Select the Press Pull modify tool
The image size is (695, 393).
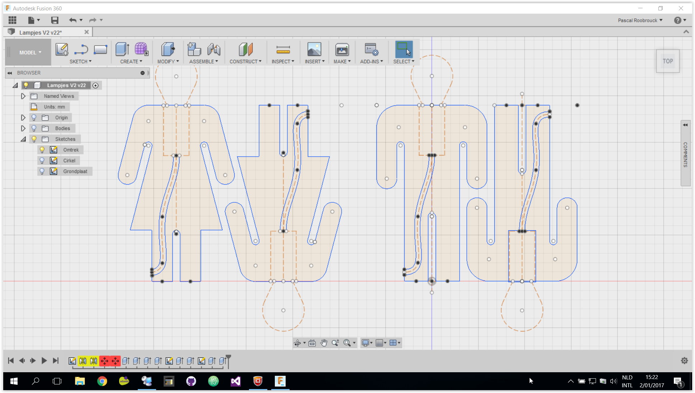coord(168,49)
